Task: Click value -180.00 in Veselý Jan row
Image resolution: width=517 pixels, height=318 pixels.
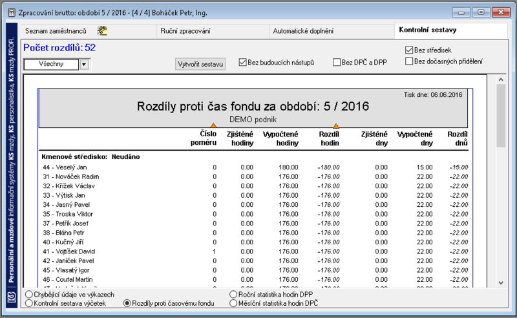Action: pos(328,167)
